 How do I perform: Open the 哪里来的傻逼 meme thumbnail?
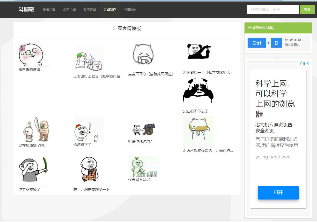tap(34, 55)
